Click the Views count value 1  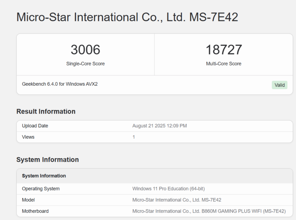[x=134, y=137]
